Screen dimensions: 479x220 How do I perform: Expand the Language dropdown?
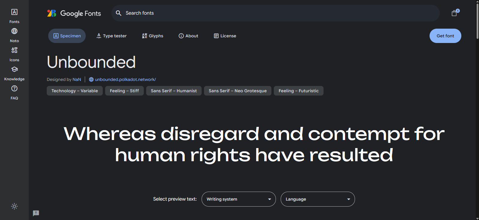(x=318, y=199)
